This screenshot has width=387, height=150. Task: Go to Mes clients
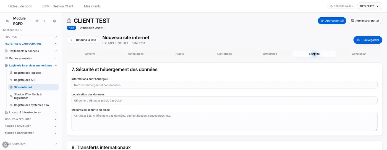92,6
